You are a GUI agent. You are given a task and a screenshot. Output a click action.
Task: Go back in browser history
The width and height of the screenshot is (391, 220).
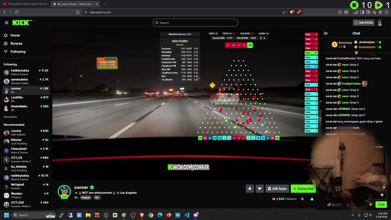[4, 12]
